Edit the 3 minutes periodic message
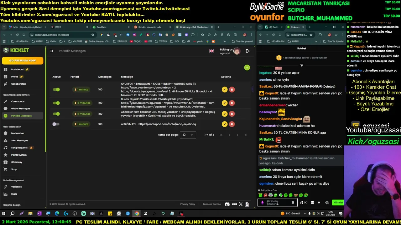401x225 pixels. [x=224, y=103]
